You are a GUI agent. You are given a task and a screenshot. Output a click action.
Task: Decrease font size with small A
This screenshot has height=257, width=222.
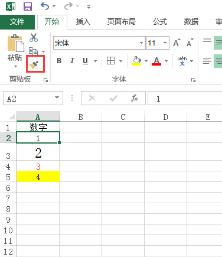tap(190, 43)
